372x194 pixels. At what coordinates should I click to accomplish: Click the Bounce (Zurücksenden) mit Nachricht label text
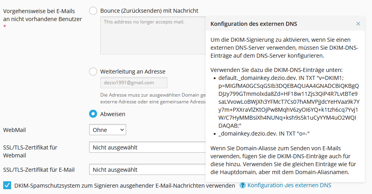(x=149, y=11)
